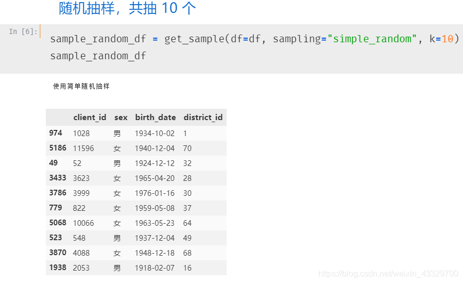Screen dimensions: 463x283
Task: Click sex value 男 in row 523
Action: (117, 238)
